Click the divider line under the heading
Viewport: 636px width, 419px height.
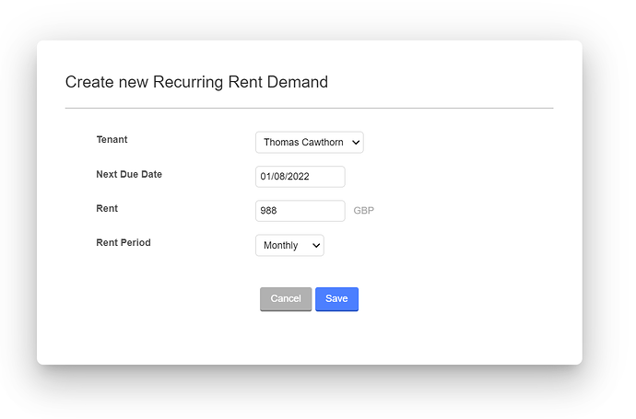(309, 108)
